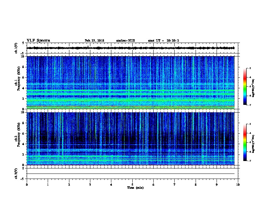The width and height of the screenshot is (268, 207).
Task: Click time axis tick label "8"
Action: (x=196, y=185)
